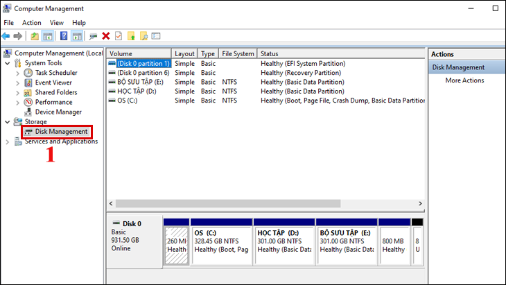Select the OS (C:) volume row

click(x=266, y=101)
